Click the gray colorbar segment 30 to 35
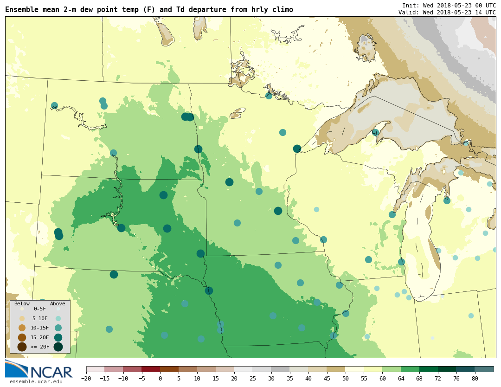This screenshot has width=501, height=387. [x=281, y=369]
